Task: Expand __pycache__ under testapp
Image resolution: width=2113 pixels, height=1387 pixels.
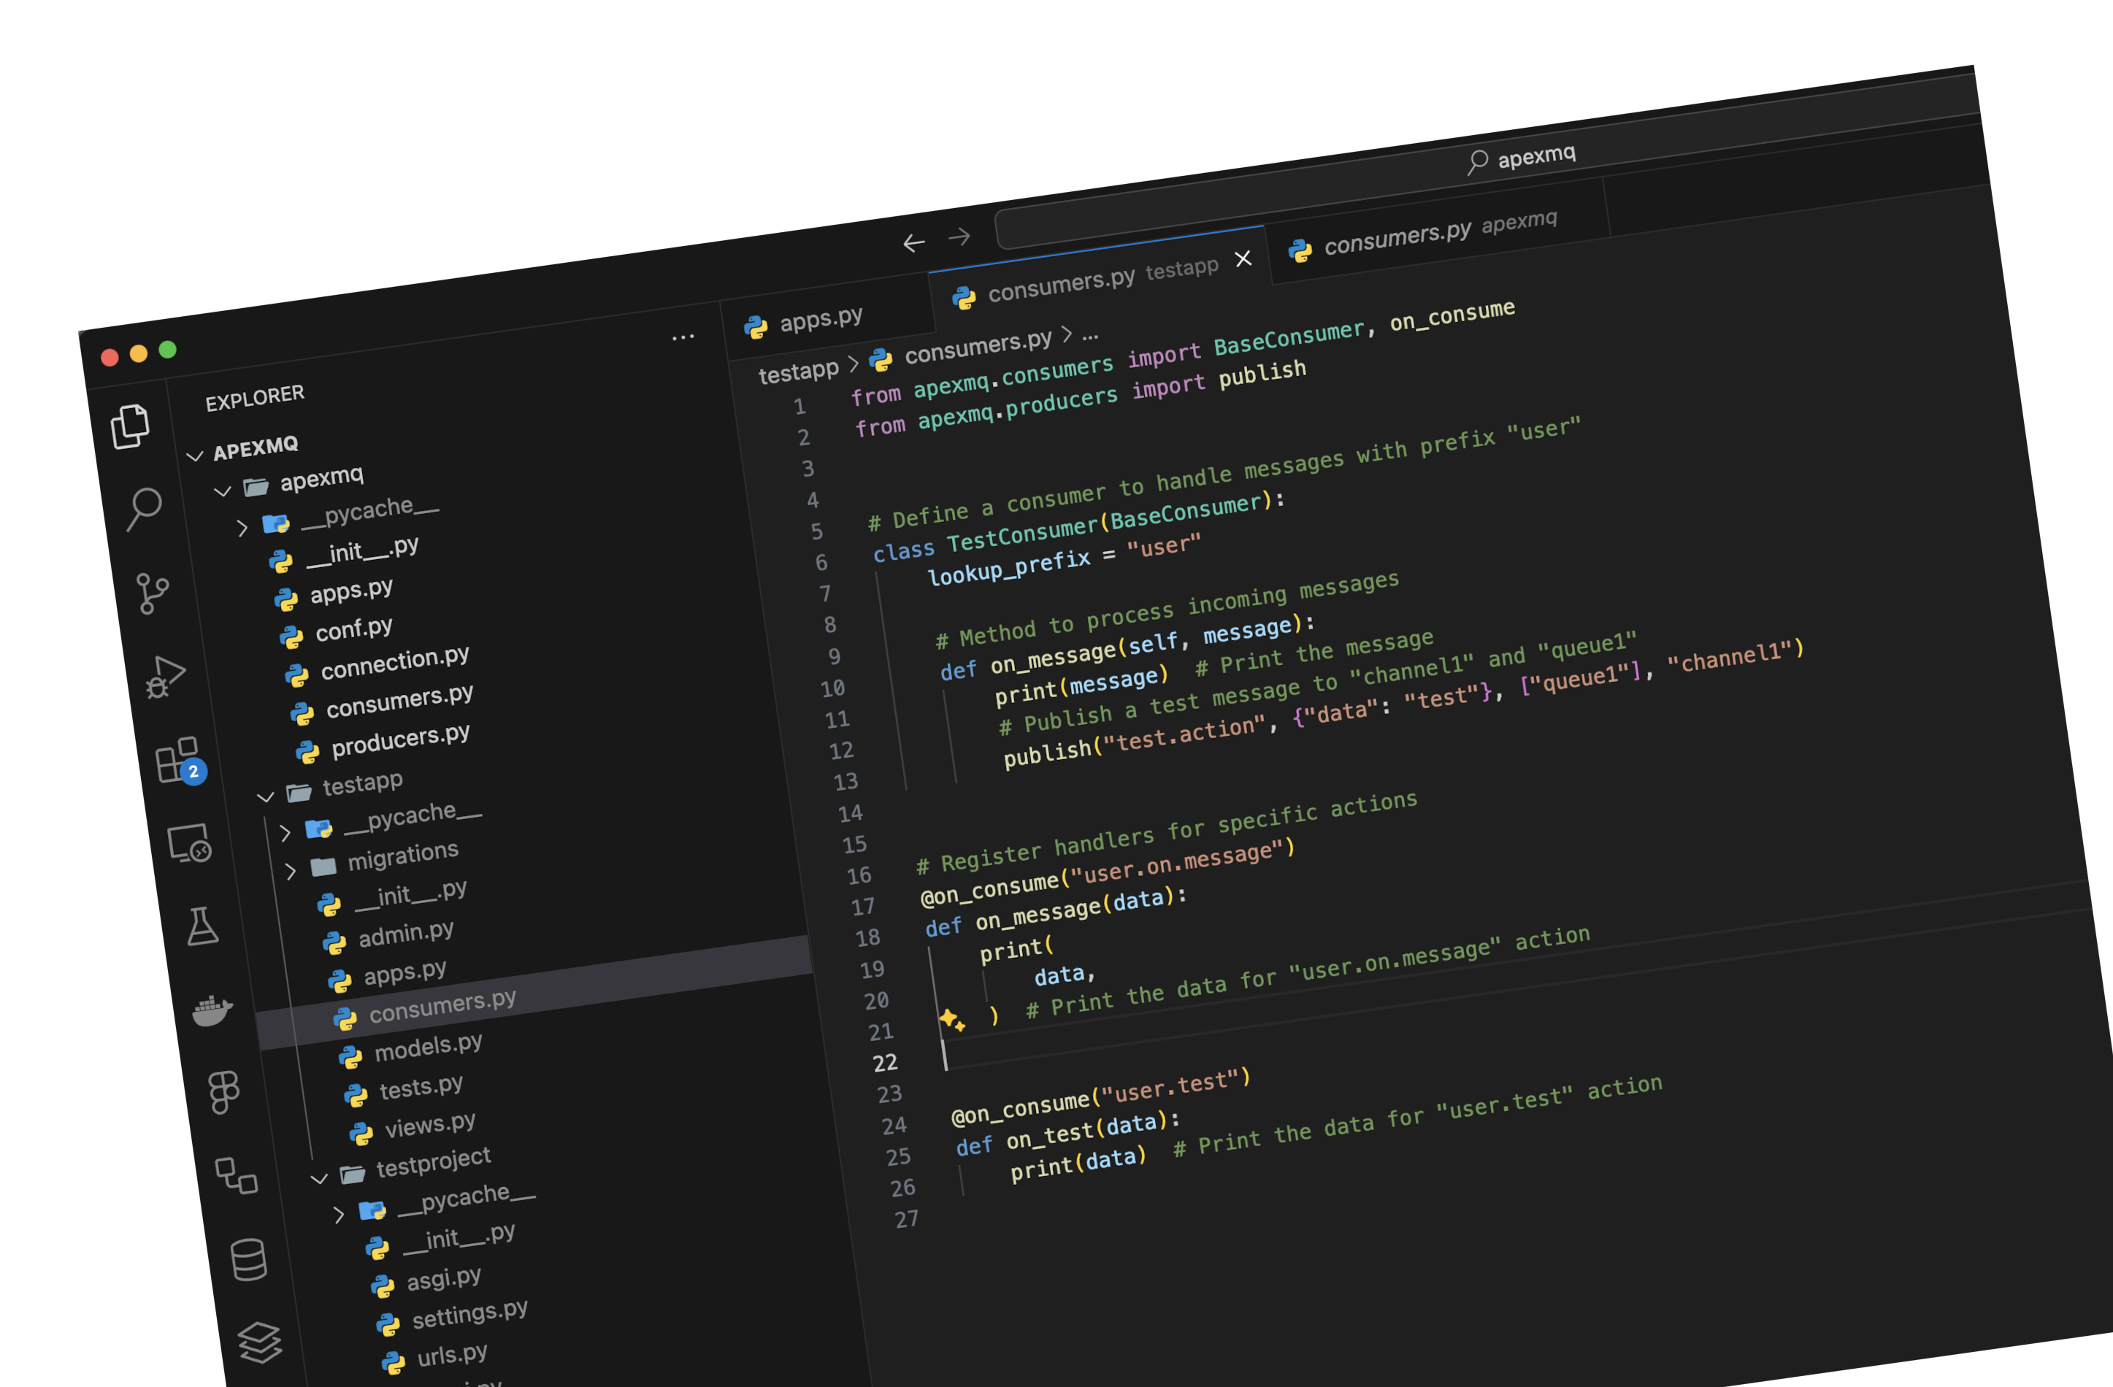Action: [x=284, y=832]
